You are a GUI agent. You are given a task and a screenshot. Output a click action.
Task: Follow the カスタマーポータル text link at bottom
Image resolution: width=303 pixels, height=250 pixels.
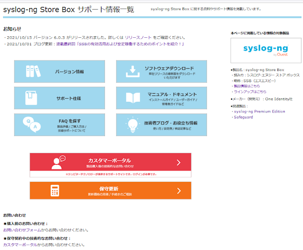click(20, 245)
